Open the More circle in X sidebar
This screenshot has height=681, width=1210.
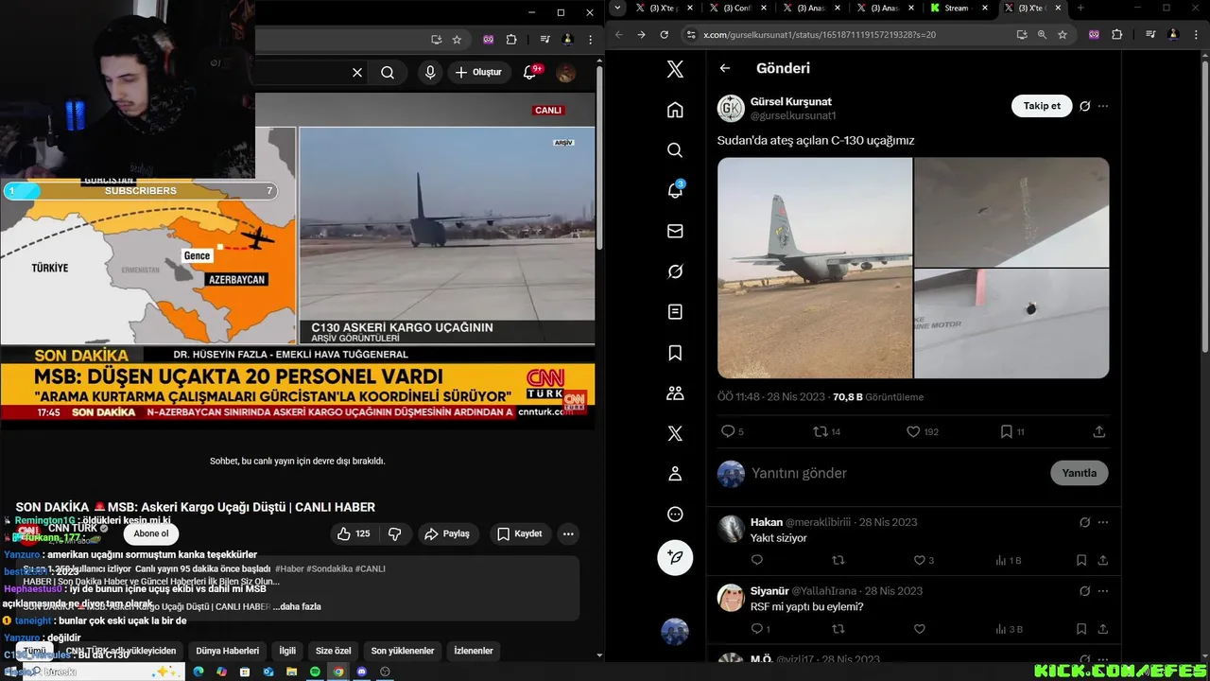(x=675, y=514)
